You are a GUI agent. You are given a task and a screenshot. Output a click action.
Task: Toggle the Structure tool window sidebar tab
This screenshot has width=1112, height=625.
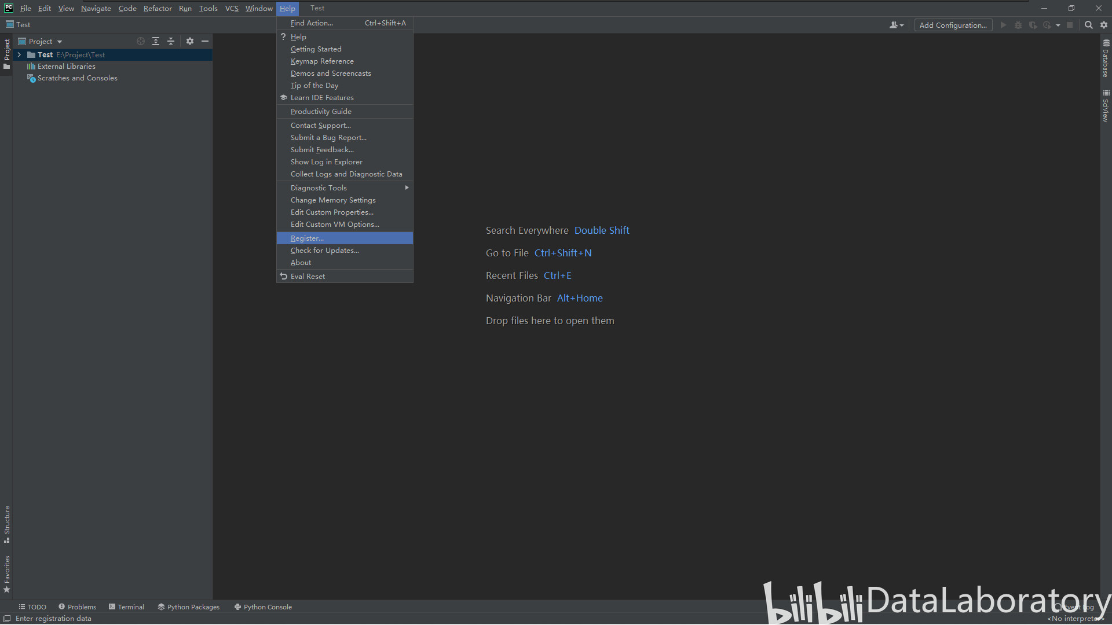7,524
